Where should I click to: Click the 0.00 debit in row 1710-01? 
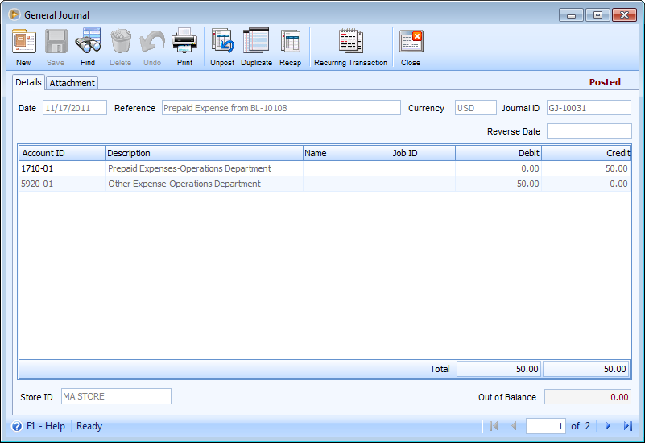(x=530, y=168)
